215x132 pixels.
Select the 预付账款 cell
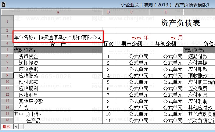pyautogui.click(x=58, y=82)
